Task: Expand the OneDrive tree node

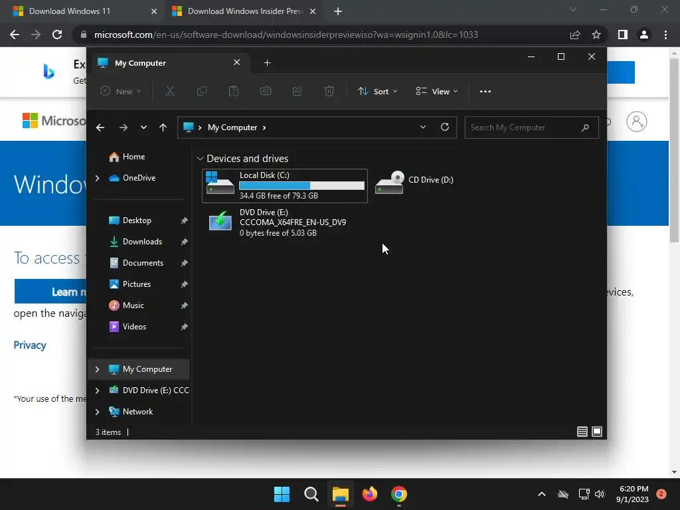Action: tap(97, 178)
